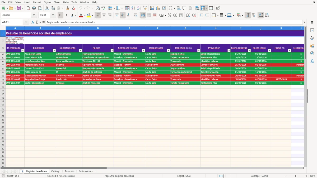Open the Font Size dropdown arrow
The image size is (317, 178).
(x=53, y=15)
